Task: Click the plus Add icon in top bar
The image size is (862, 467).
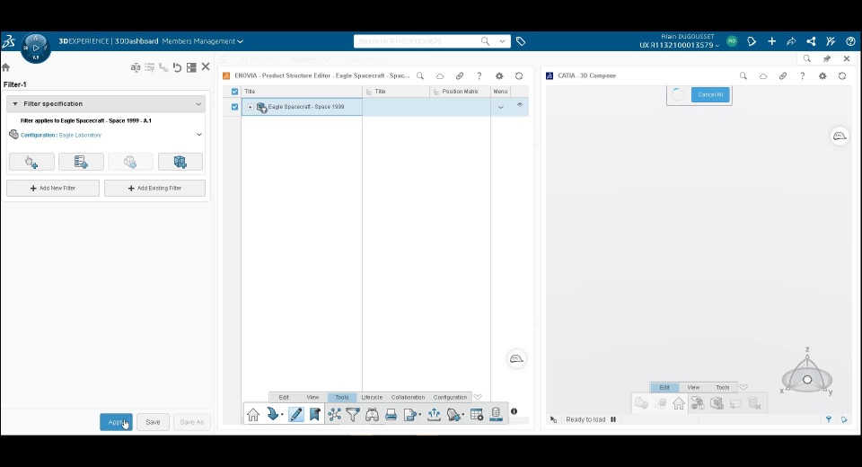Action: 771,41
